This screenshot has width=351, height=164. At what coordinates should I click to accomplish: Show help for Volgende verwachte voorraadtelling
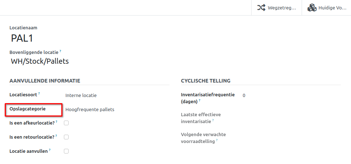[217, 140]
